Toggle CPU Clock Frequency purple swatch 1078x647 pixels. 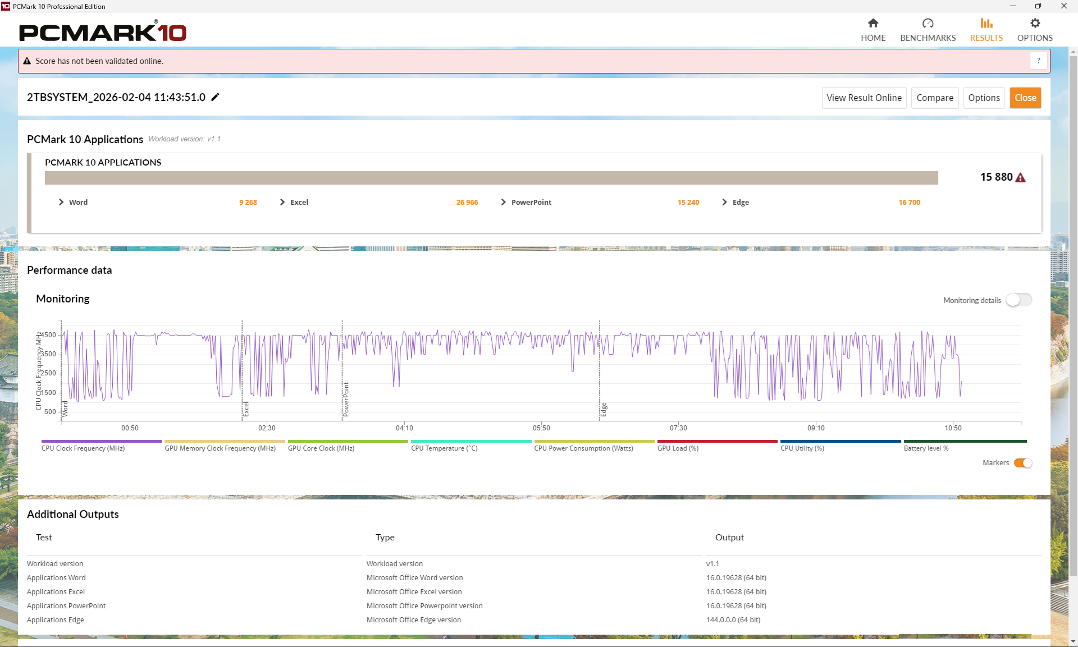pos(101,442)
